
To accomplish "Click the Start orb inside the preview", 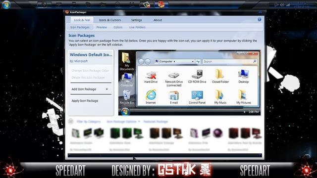I will click(x=125, y=112).
